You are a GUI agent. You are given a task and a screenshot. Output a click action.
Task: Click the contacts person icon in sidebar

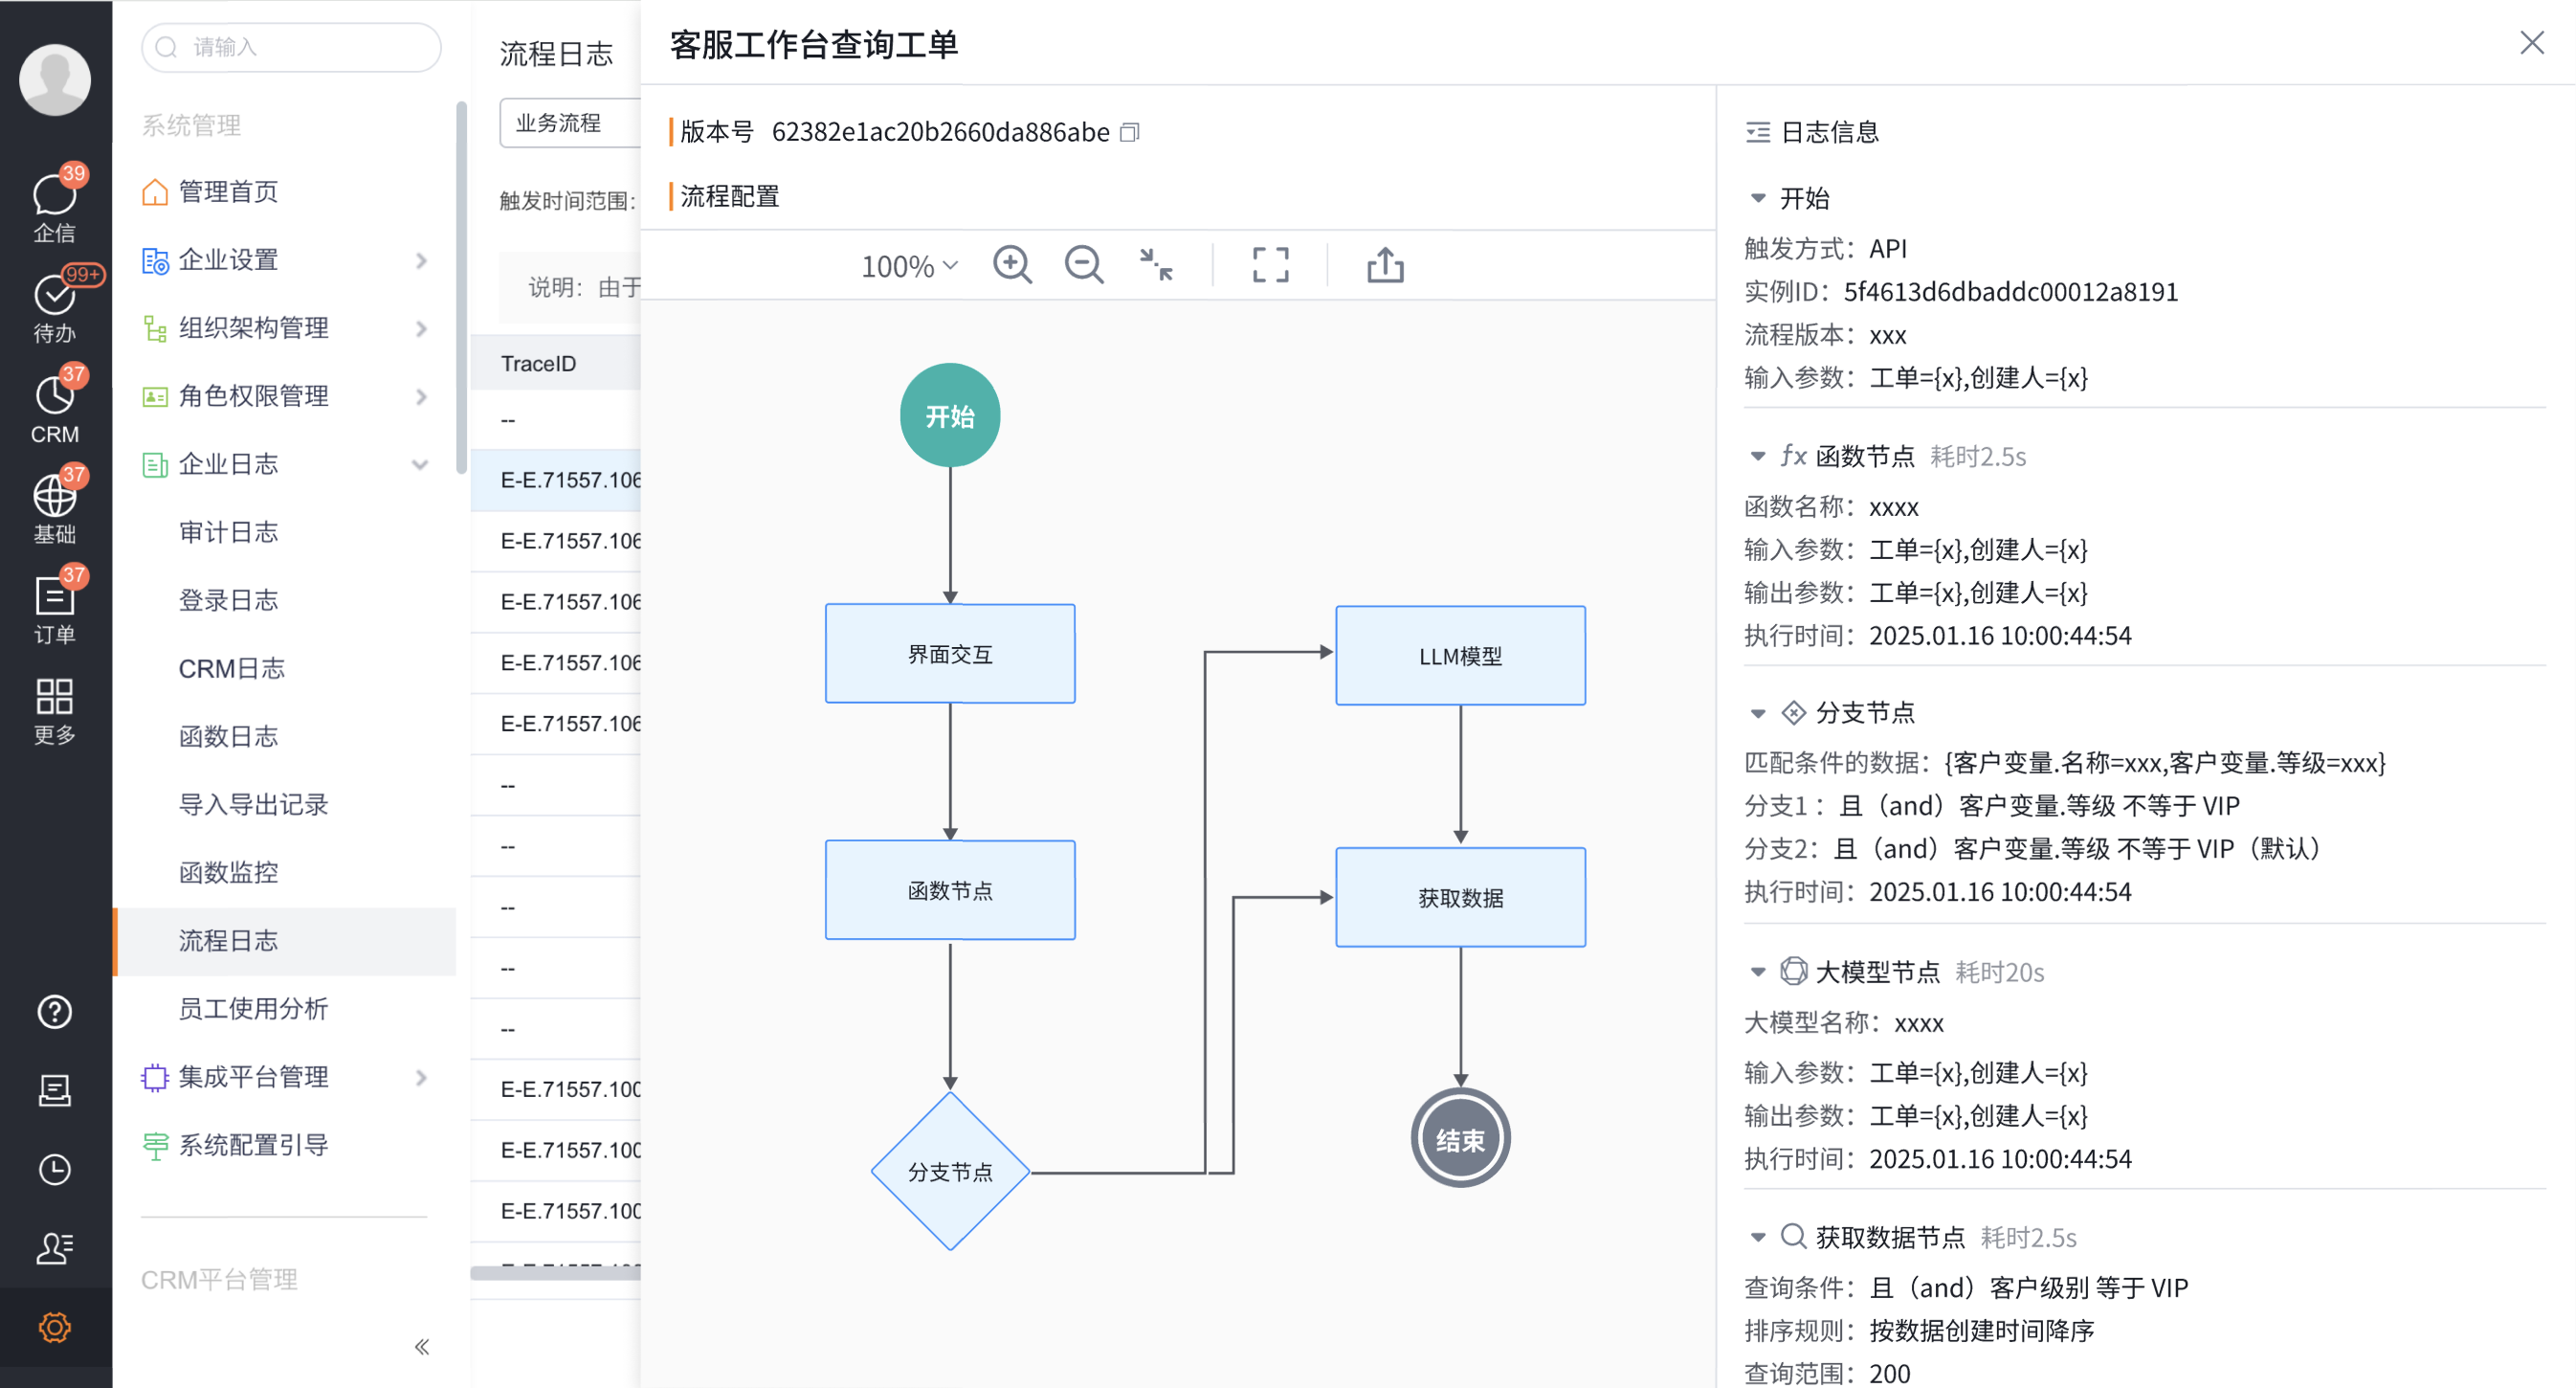54,1247
